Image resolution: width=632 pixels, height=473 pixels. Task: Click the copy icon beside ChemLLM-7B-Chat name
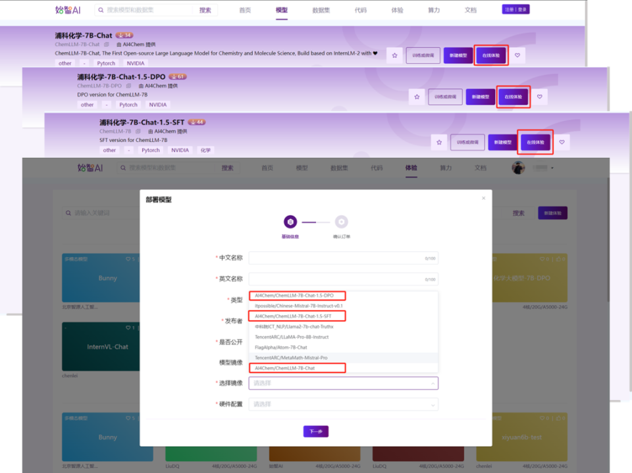tap(105, 44)
